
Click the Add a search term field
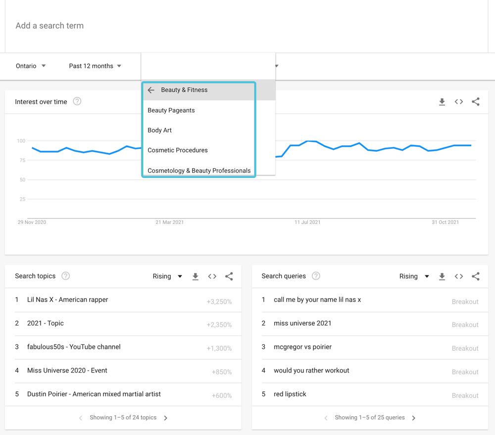pyautogui.click(x=198, y=26)
